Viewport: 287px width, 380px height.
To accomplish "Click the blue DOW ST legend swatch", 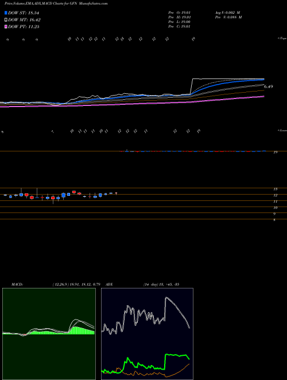I will click(6, 13).
